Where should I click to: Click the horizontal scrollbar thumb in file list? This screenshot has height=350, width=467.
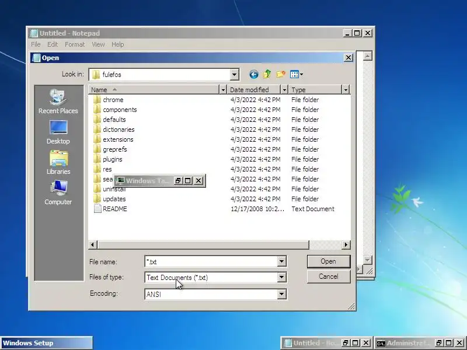[x=203, y=244]
